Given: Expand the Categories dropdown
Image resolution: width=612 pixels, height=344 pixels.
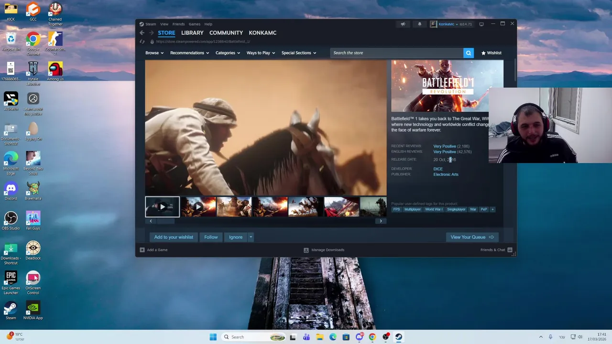Looking at the screenshot, I should [228, 53].
